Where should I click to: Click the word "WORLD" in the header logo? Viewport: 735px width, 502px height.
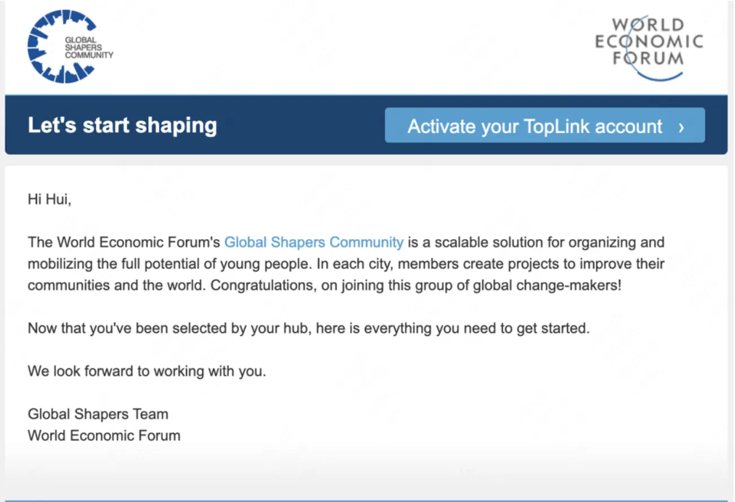coord(648,25)
